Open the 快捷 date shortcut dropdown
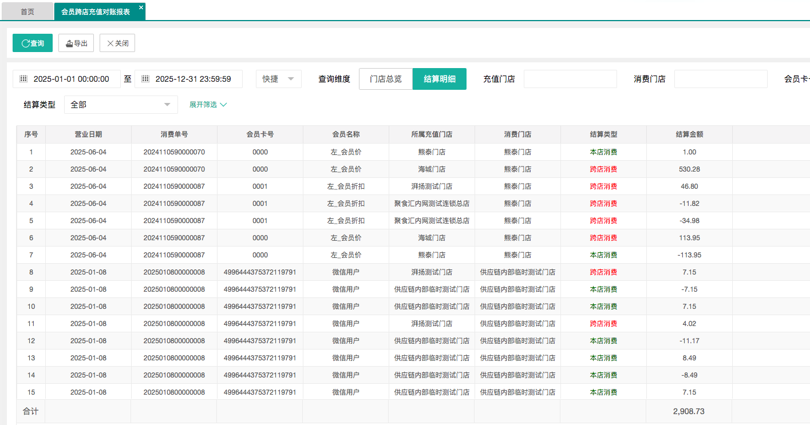Screen dimensions: 810x425 coord(278,79)
